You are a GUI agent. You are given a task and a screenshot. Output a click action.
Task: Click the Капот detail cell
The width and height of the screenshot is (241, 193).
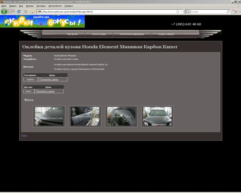28,91
